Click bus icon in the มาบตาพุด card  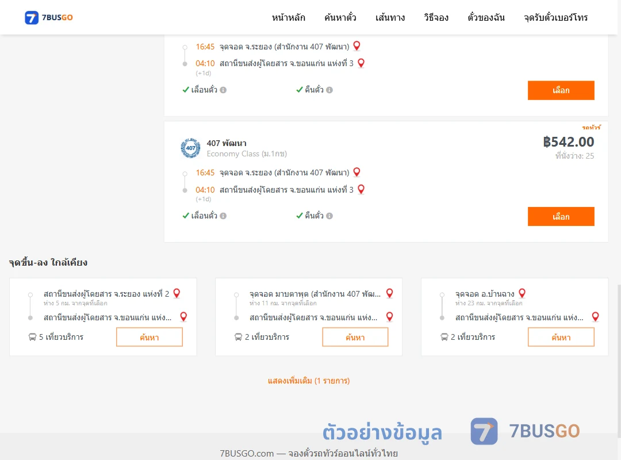[238, 337]
